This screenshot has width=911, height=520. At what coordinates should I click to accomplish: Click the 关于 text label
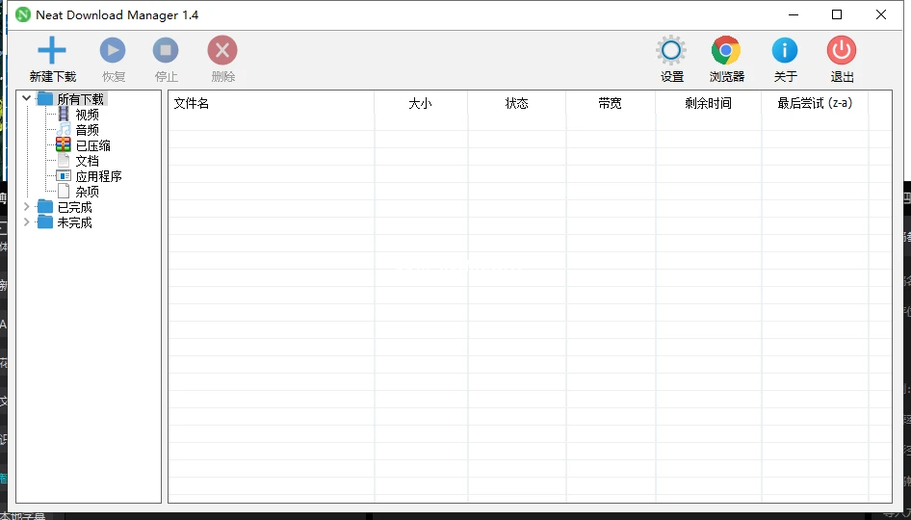786,77
